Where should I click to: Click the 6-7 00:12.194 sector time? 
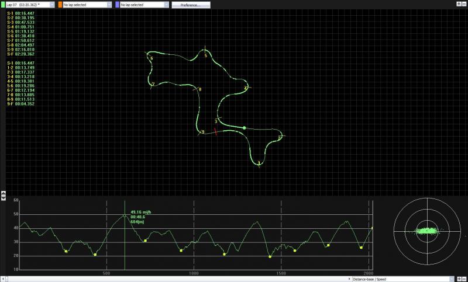pyautogui.click(x=20, y=90)
